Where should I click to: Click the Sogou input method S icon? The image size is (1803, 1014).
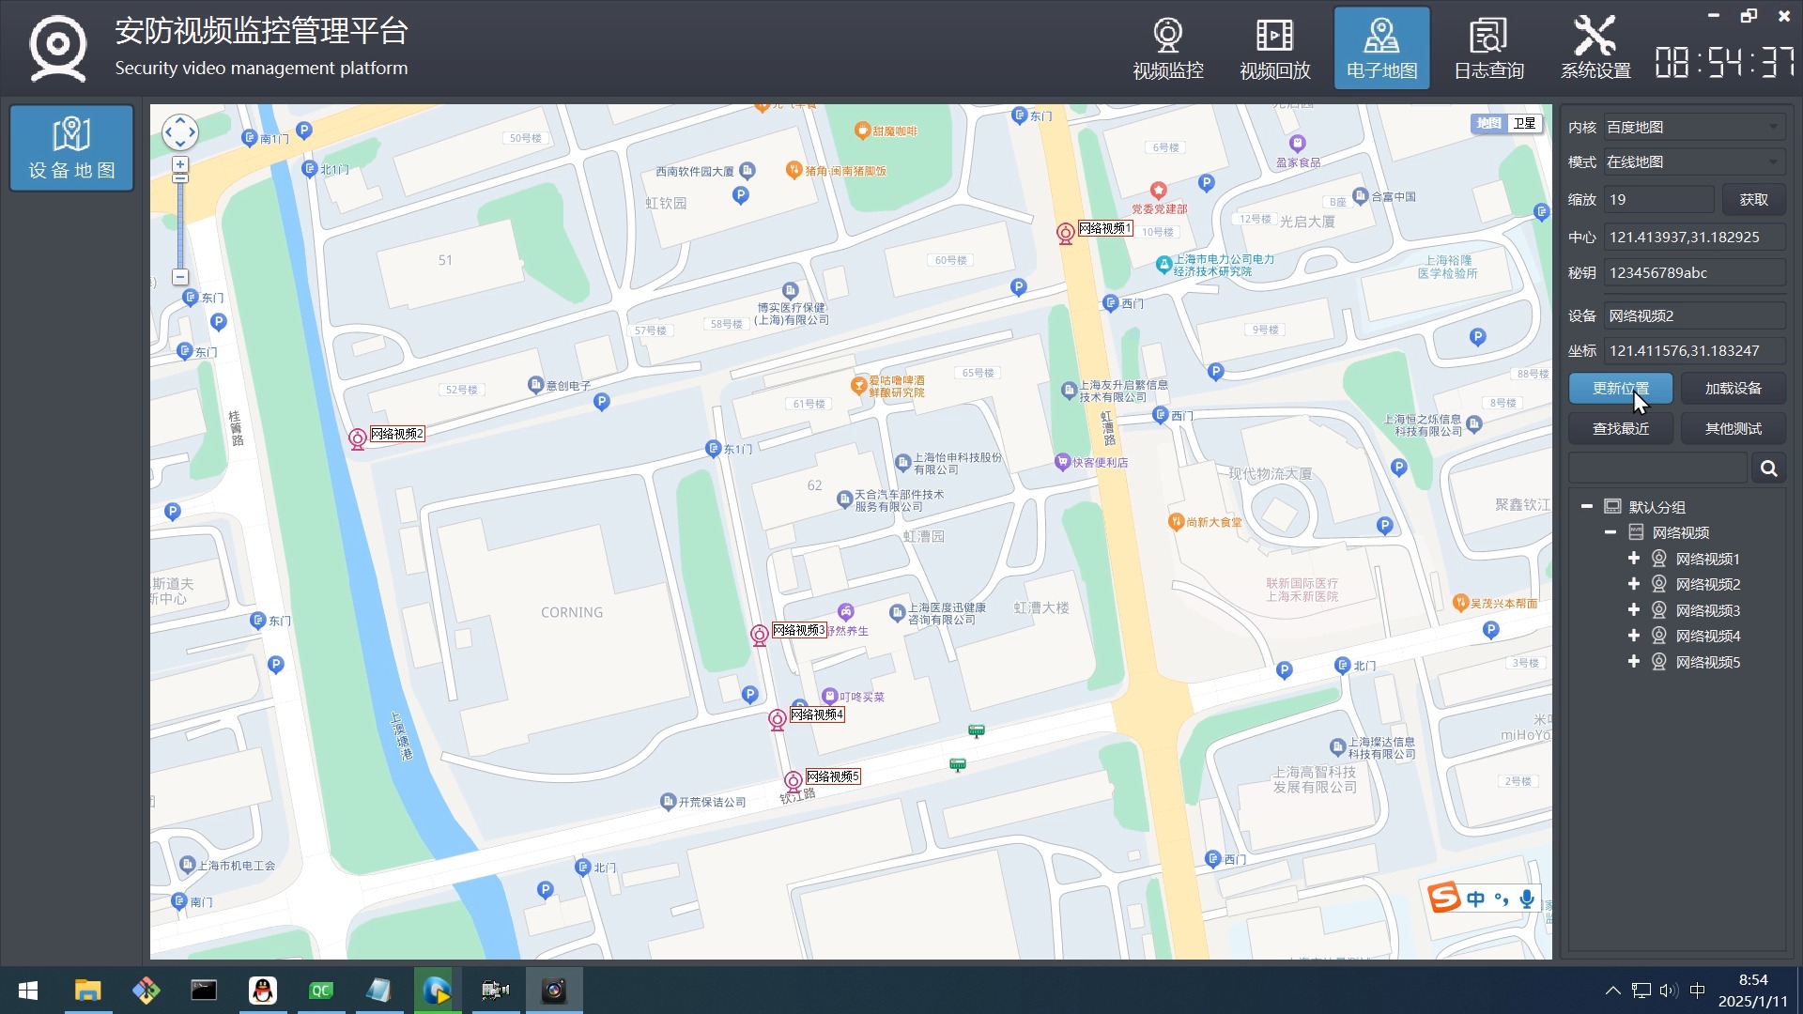click(x=1444, y=898)
